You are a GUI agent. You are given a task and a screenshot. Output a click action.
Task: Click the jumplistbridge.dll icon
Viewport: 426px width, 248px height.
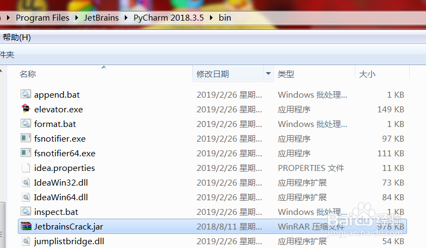[26, 241]
